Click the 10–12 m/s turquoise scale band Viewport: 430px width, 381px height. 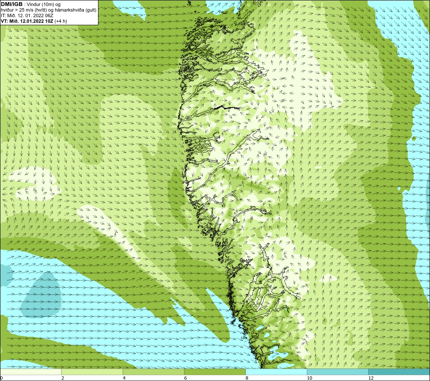coord(338,372)
